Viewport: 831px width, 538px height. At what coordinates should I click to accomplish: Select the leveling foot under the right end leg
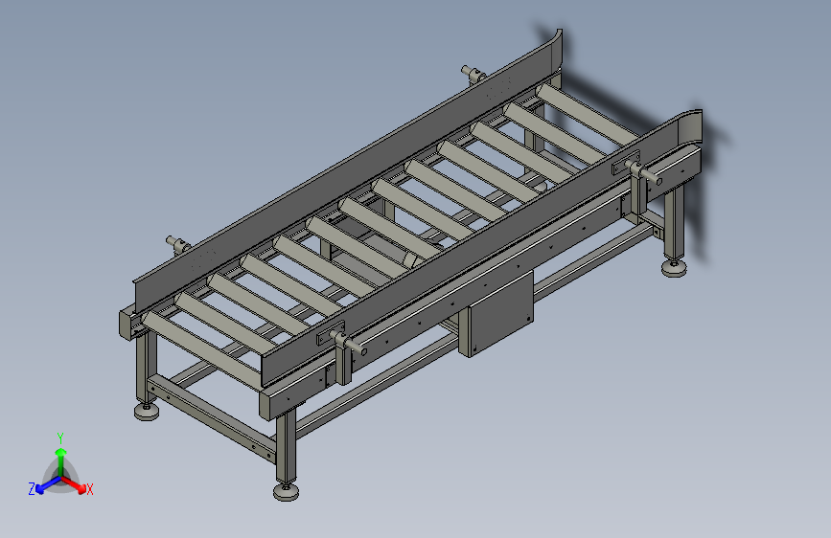[674, 268]
